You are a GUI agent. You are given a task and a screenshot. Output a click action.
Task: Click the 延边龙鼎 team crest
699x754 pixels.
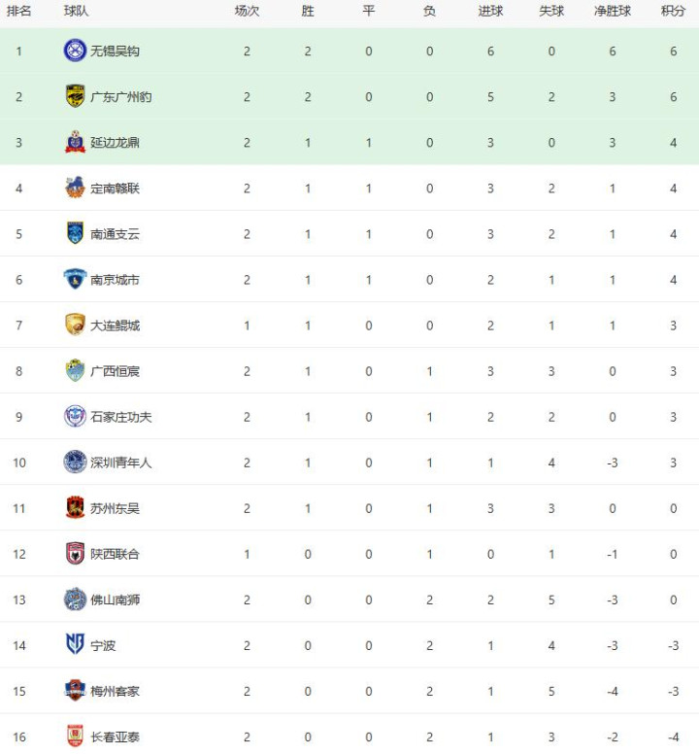click(x=75, y=142)
